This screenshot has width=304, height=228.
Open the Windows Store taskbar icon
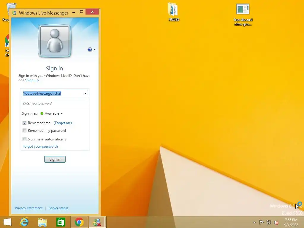(61, 222)
